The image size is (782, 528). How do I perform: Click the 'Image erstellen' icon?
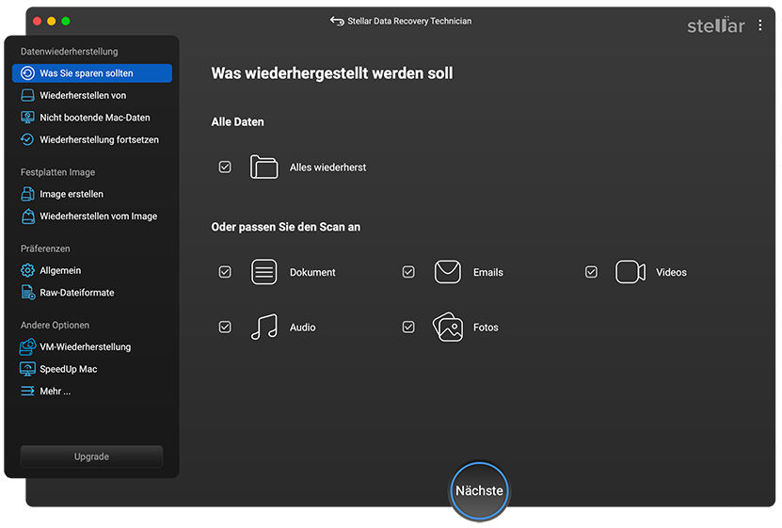[27, 194]
